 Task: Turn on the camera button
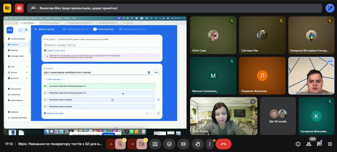(142, 144)
